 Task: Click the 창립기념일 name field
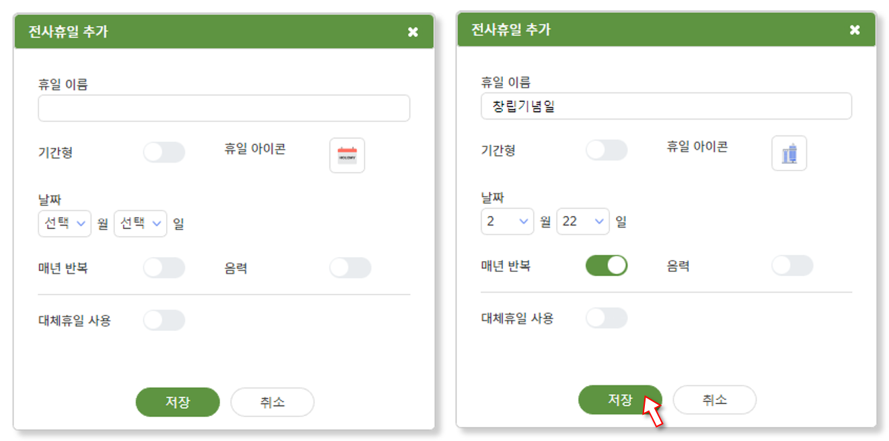click(x=666, y=106)
